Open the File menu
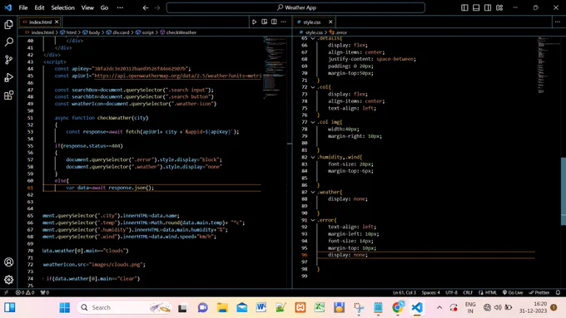566x318 pixels. tap(23, 7)
